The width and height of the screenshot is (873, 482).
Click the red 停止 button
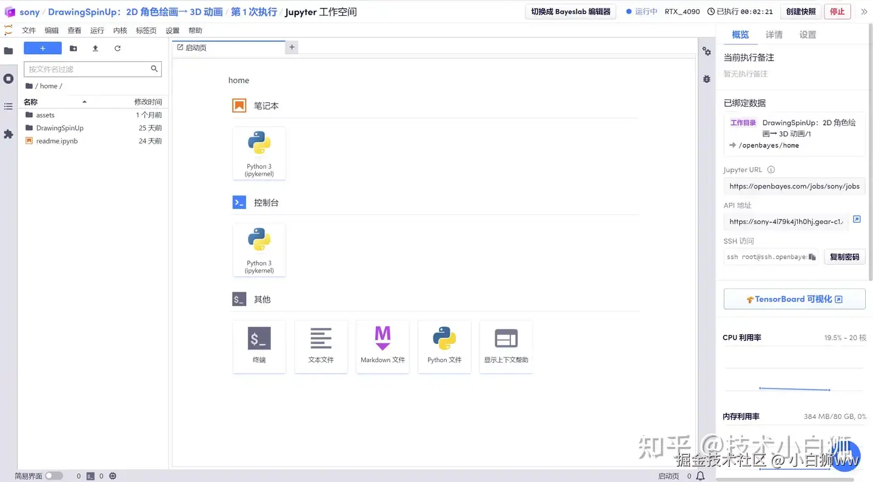click(x=837, y=12)
